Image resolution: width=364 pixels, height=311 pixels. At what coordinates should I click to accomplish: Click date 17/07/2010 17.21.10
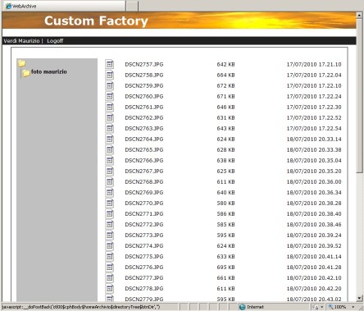pos(314,65)
